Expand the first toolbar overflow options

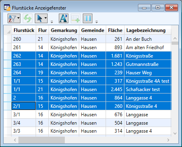coord(52,22)
